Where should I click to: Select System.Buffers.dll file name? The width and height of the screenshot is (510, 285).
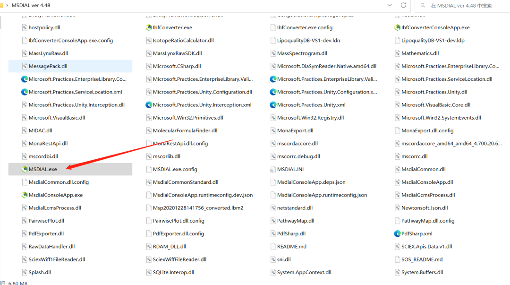tap(422, 272)
